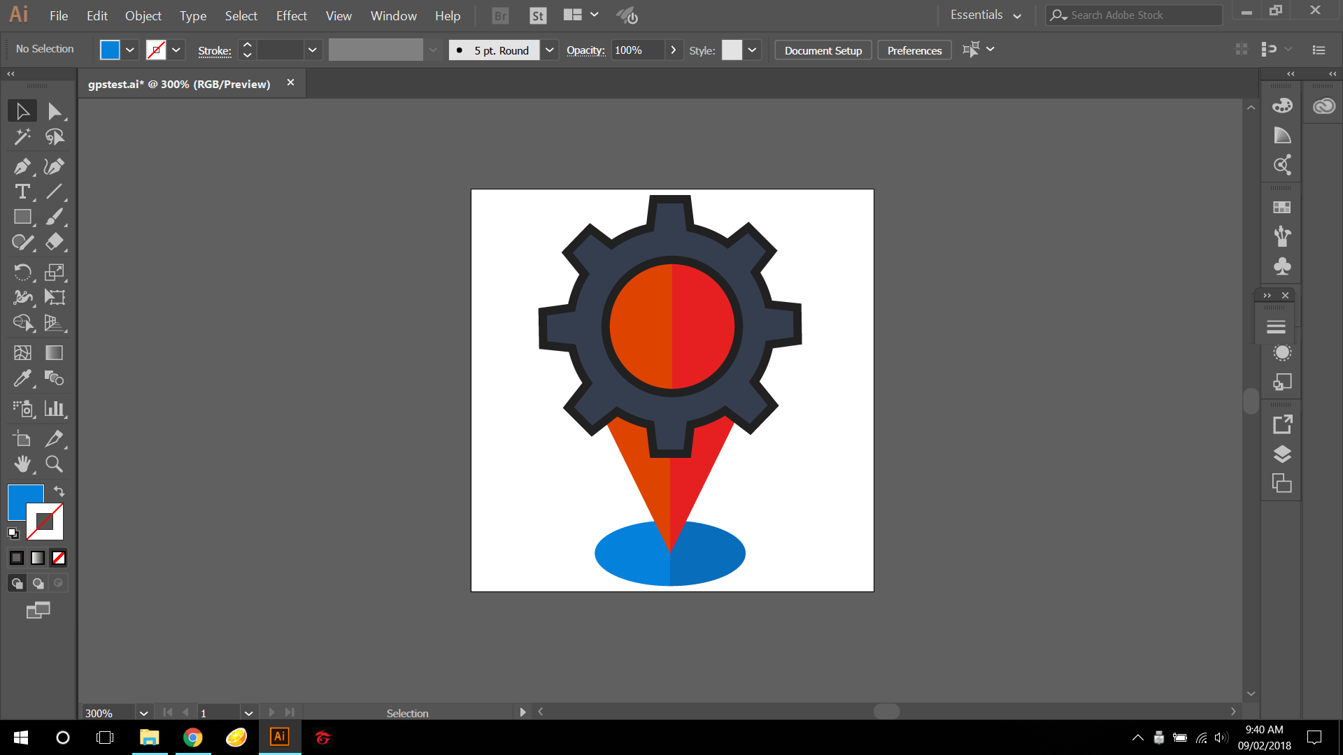Open Preferences from the control bar
The image size is (1343, 755).
coord(914,50)
